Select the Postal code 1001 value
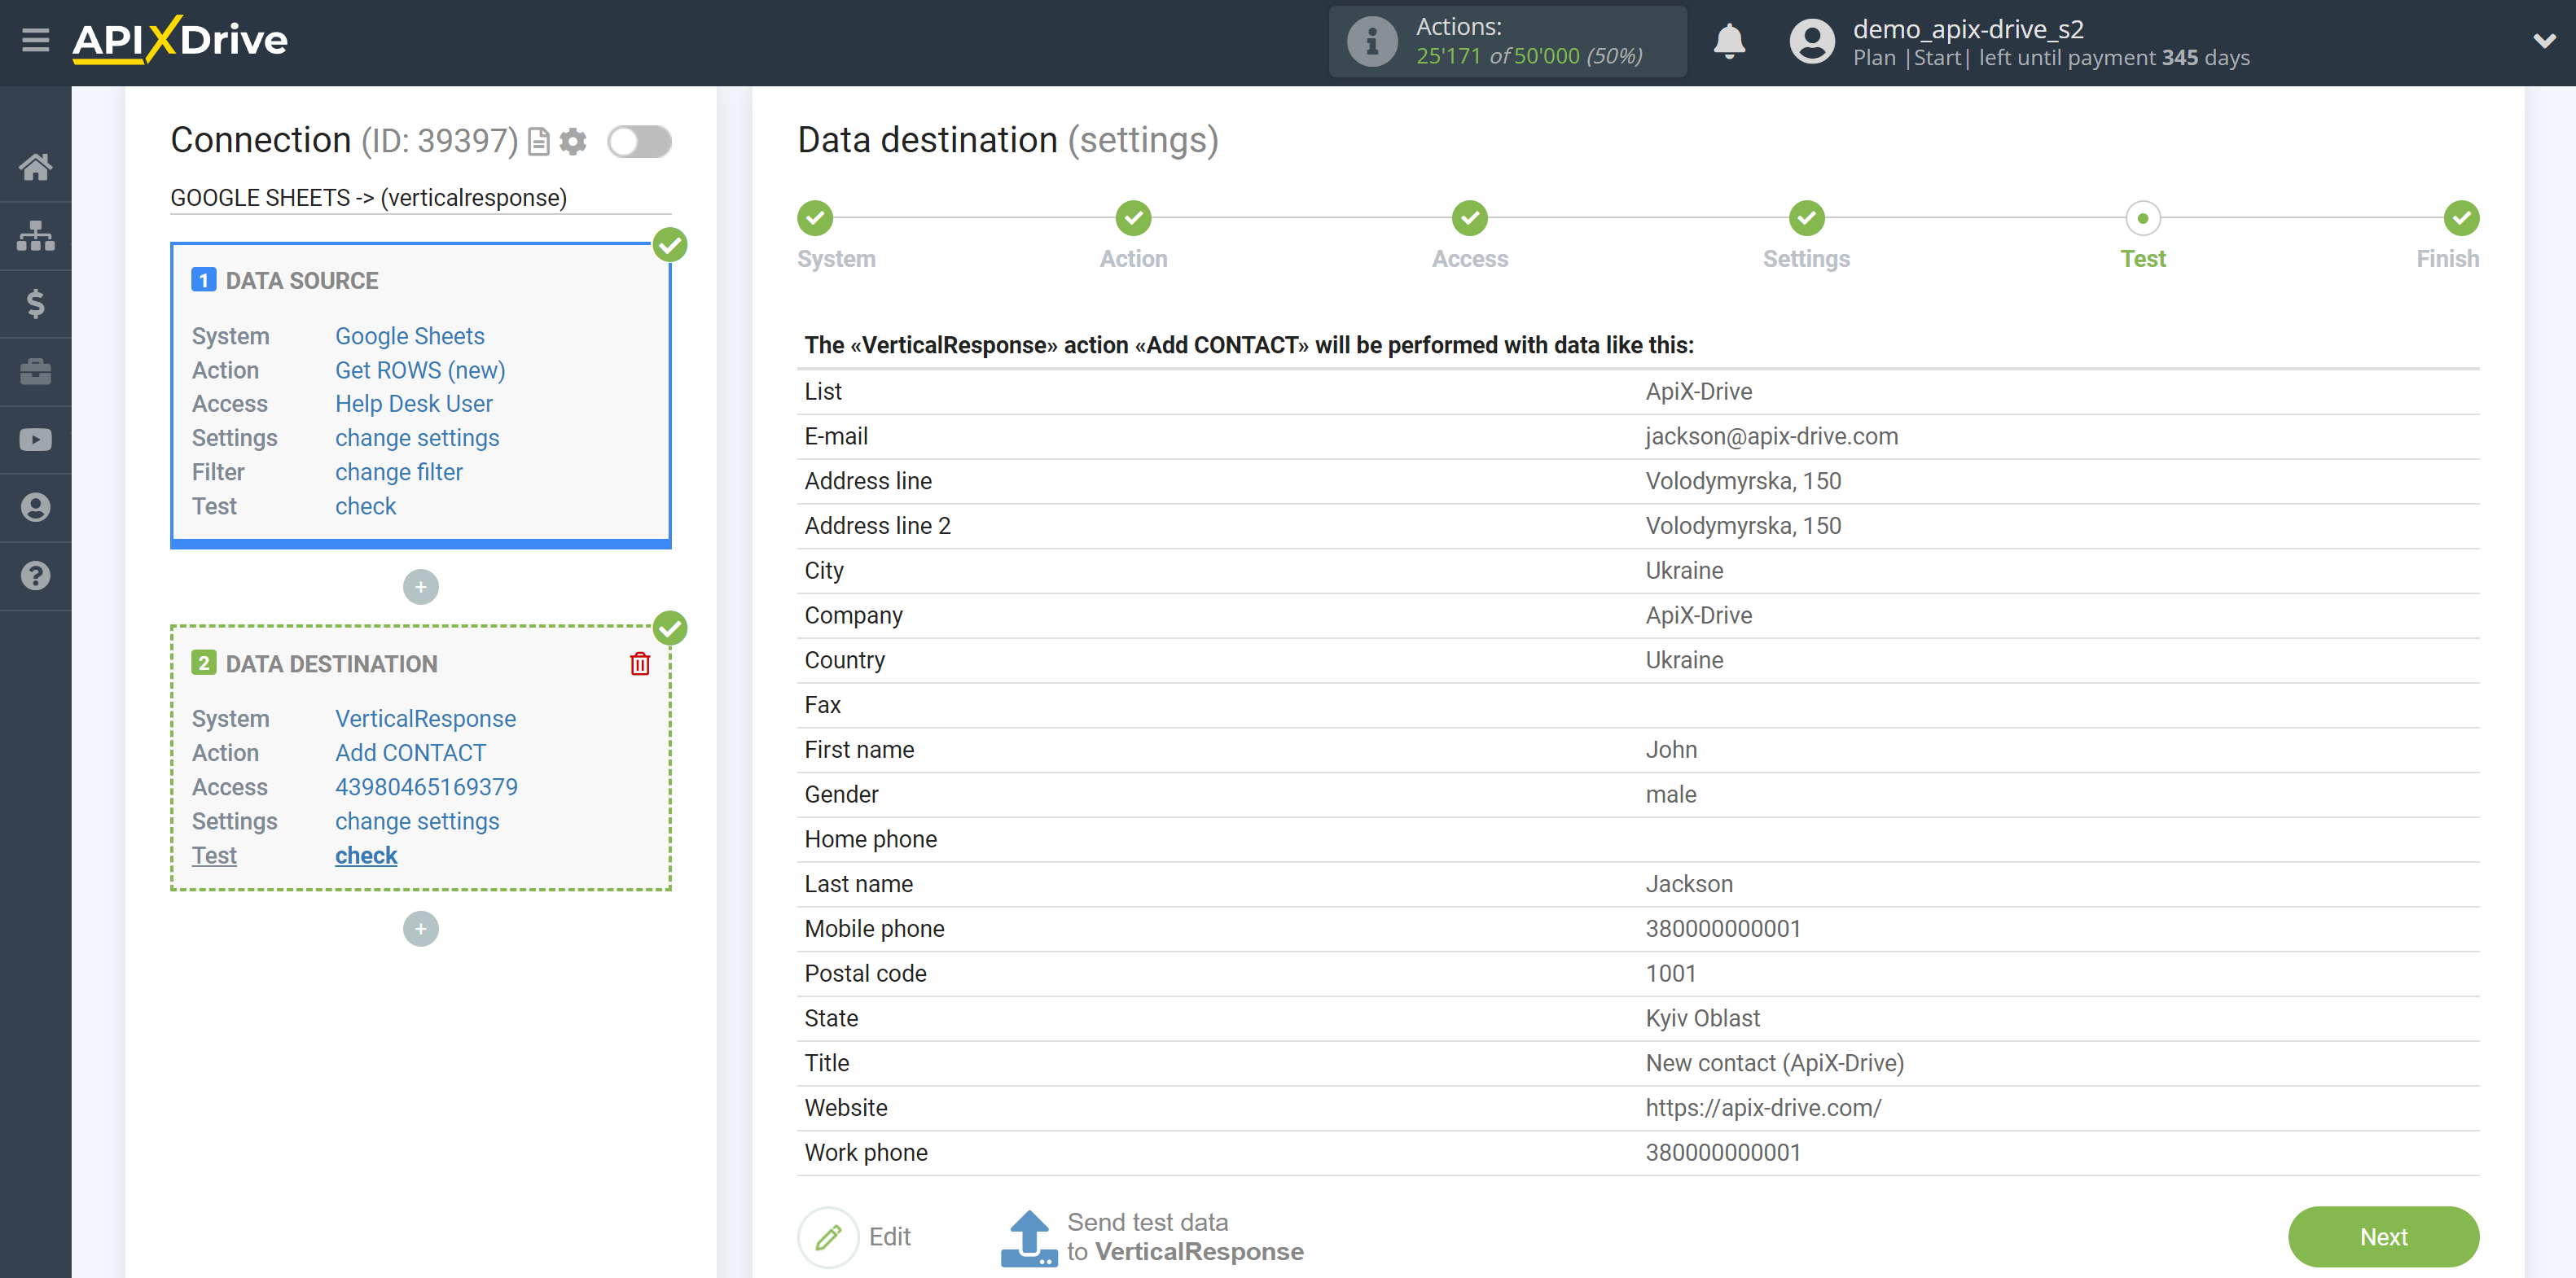 point(1671,974)
